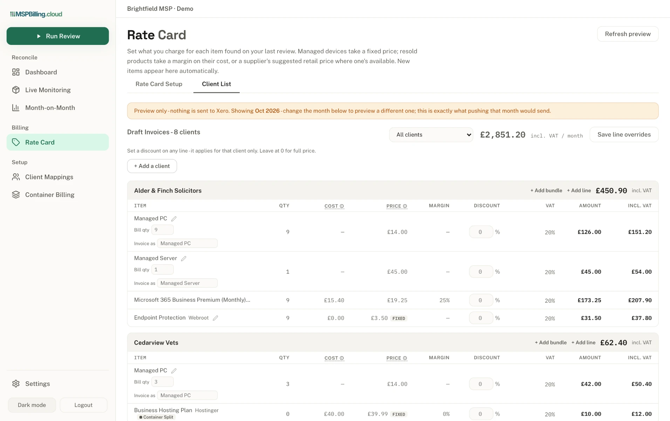Screen dimensions: 670x421
Task: Add bundle to Cedarview Vets
Action: 551,343
